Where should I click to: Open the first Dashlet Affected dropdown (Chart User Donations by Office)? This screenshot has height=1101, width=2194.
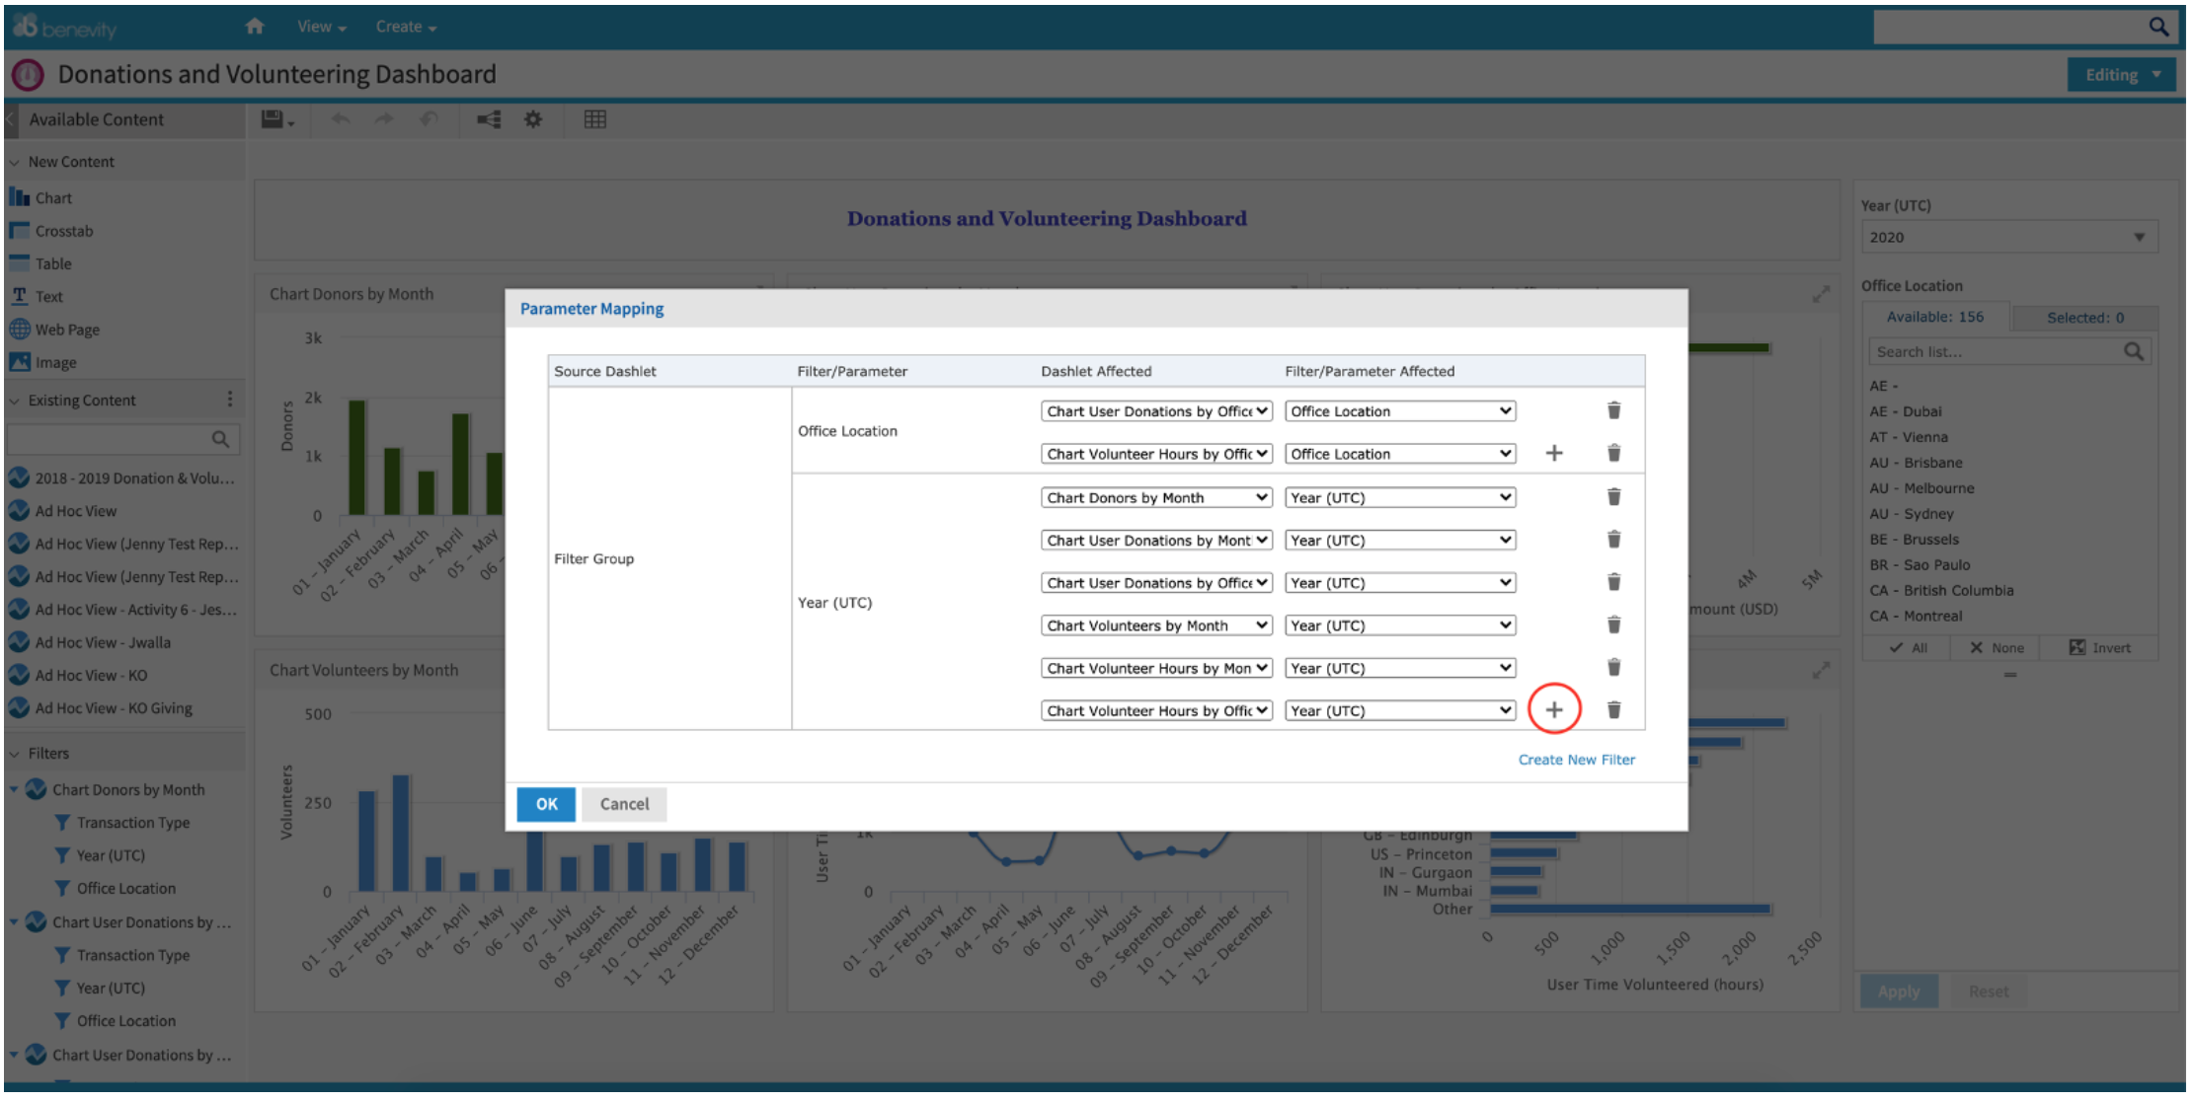click(x=1156, y=411)
